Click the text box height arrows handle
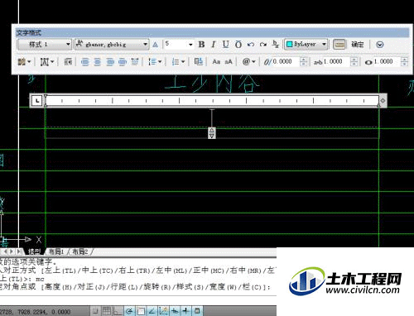Viewport: 414px width, 316px height. [212, 133]
